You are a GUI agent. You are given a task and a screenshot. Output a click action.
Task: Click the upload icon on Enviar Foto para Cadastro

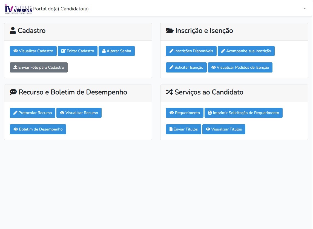tap(15, 67)
